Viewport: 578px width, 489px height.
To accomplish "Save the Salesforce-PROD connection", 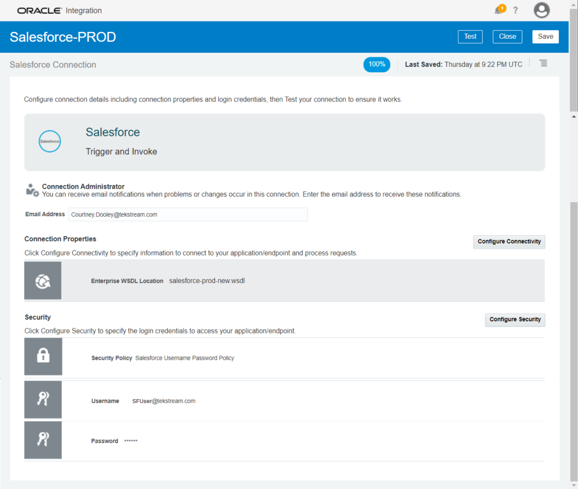I will pyautogui.click(x=545, y=36).
